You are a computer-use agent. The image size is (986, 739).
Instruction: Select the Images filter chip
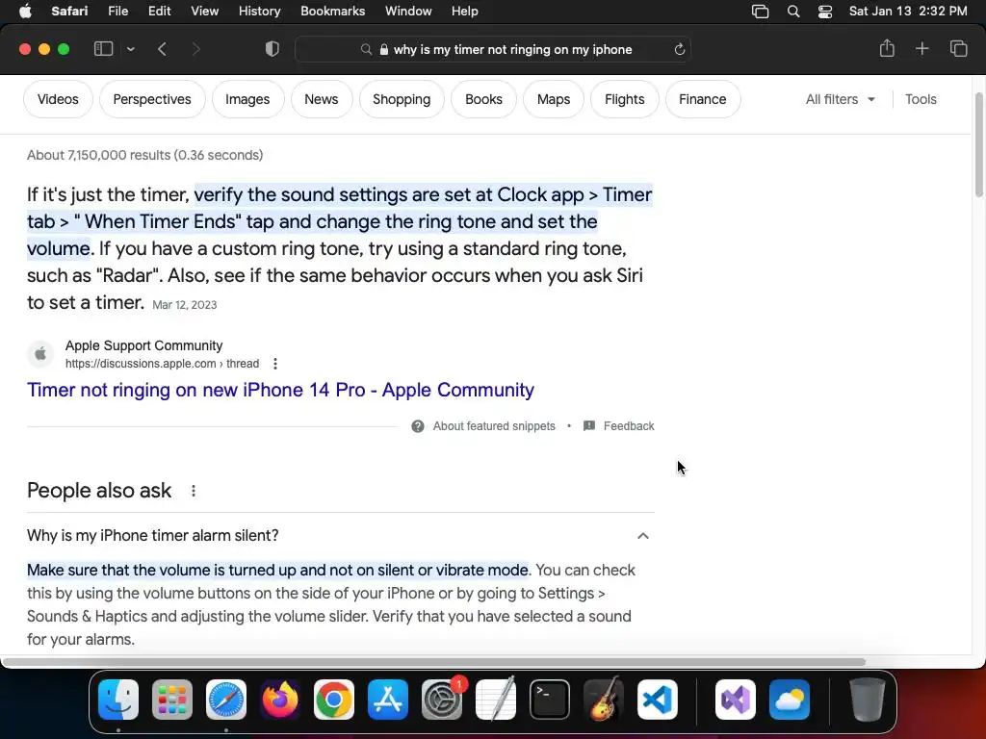[x=247, y=99]
